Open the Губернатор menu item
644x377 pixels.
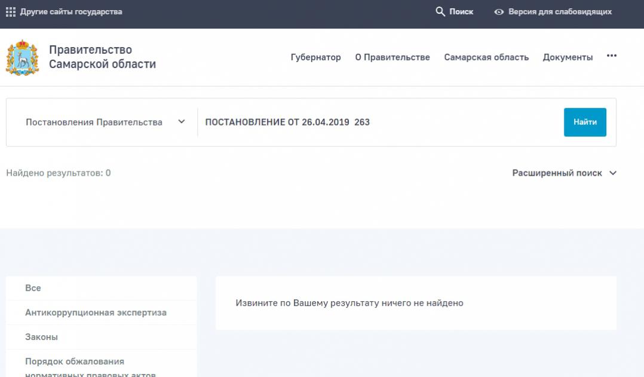pos(315,57)
